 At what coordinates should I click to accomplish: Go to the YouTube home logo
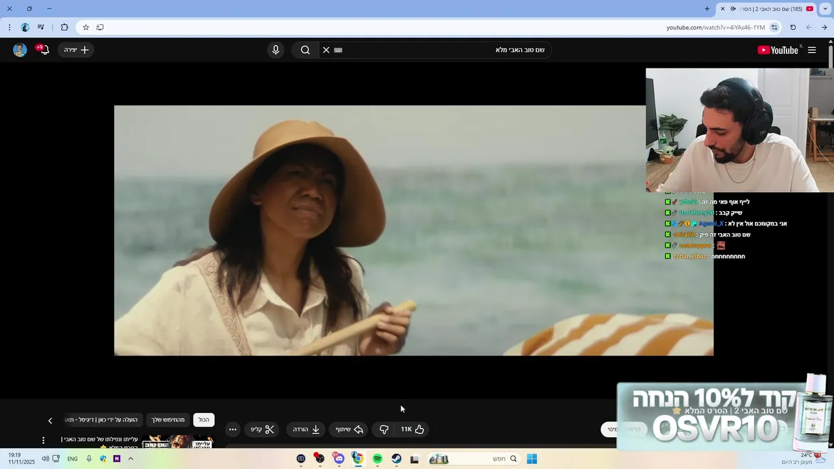point(778,50)
